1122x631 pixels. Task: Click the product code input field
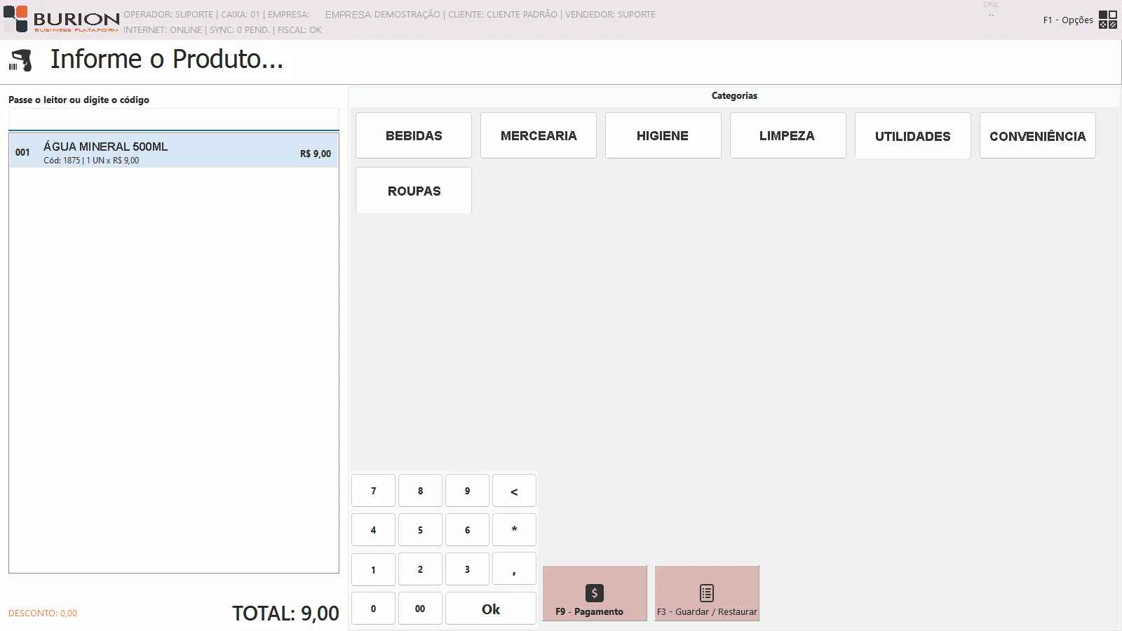pos(174,119)
